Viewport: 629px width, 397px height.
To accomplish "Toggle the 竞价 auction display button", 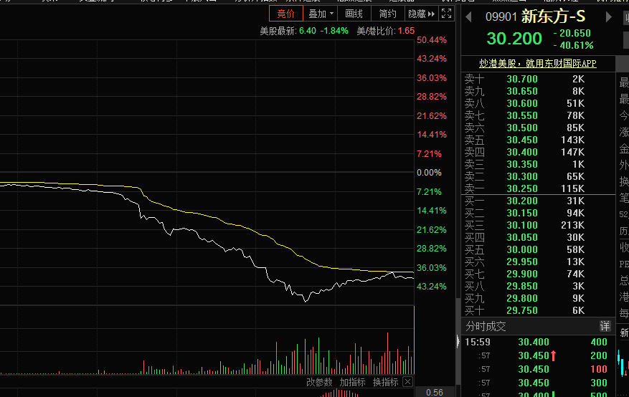I will [286, 14].
